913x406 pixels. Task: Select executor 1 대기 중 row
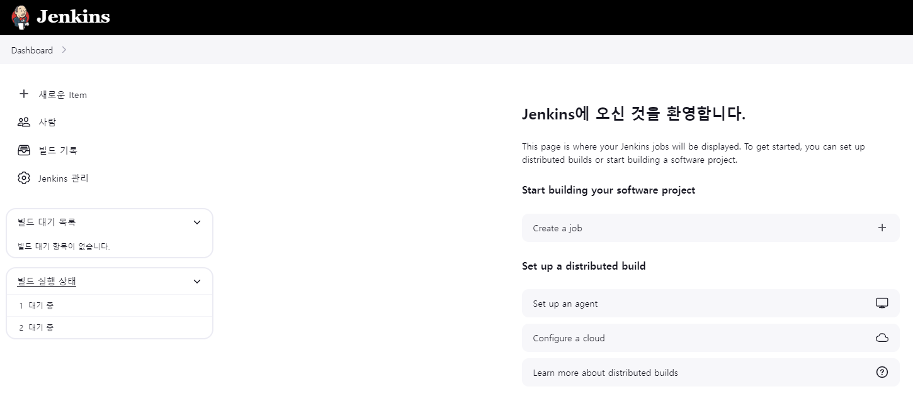pyautogui.click(x=110, y=305)
